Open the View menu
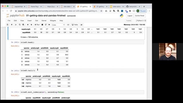The height and width of the screenshot is (103, 183). point(22,21)
